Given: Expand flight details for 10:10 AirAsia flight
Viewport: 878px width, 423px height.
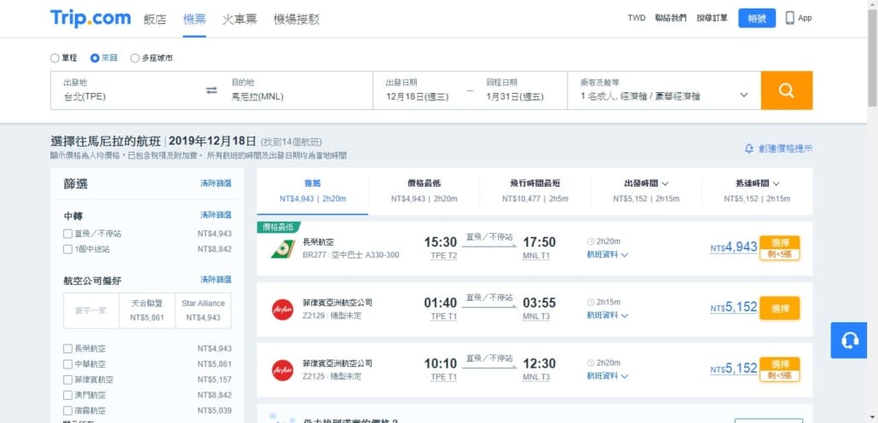Looking at the screenshot, I should click(x=607, y=376).
